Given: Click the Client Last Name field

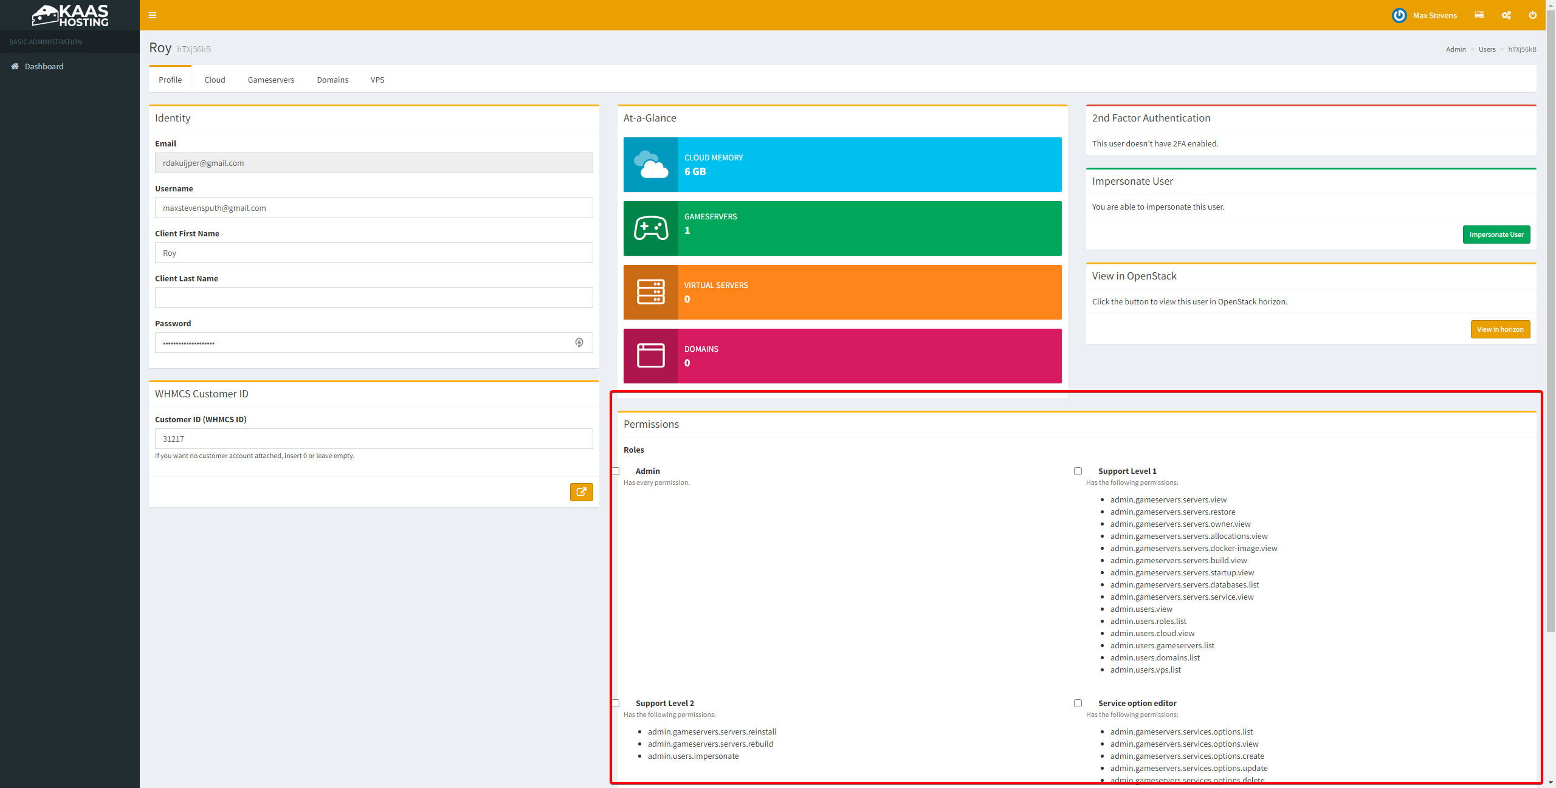Looking at the screenshot, I should coord(374,298).
